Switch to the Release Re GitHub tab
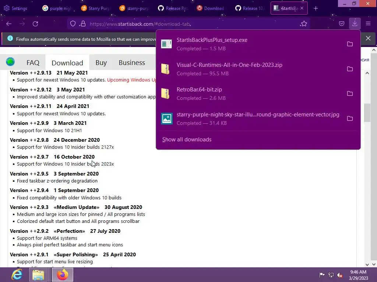 click(173, 8)
